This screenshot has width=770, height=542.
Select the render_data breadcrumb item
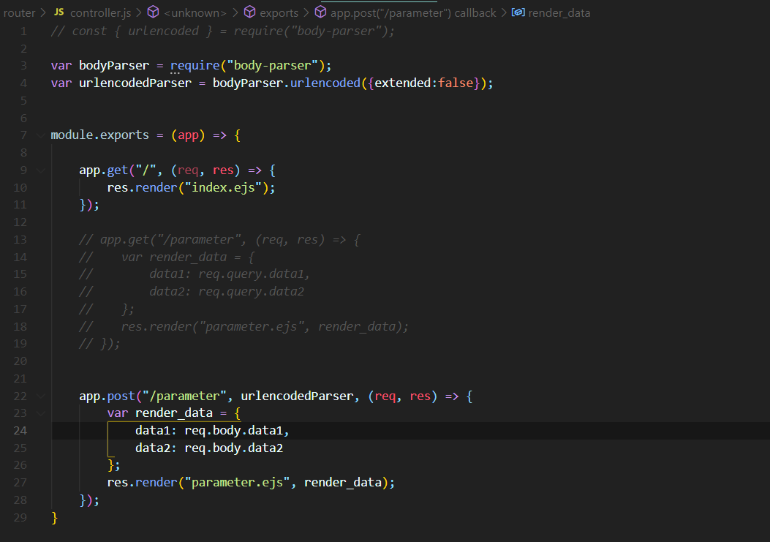pos(559,12)
